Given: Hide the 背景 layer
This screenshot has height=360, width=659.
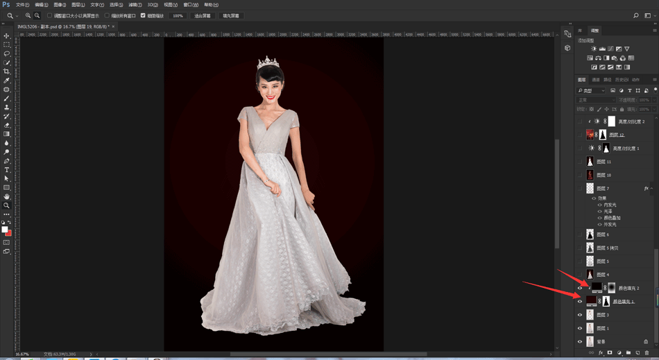Looking at the screenshot, I should 580,342.
